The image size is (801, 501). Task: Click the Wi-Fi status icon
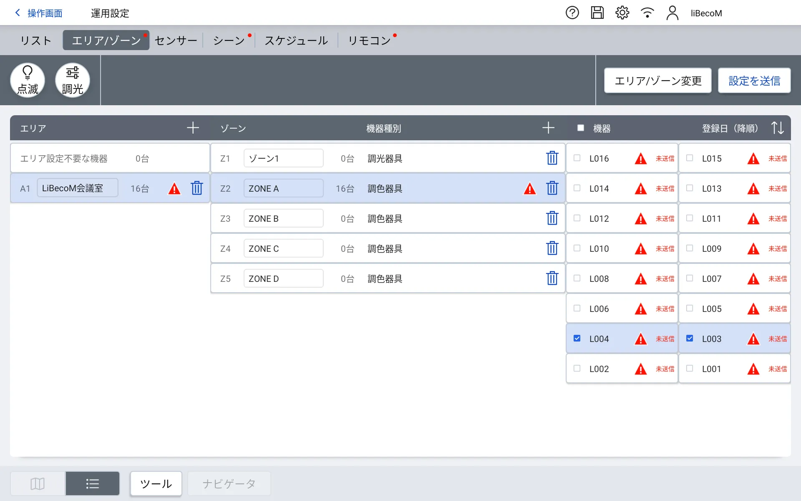tap(647, 13)
